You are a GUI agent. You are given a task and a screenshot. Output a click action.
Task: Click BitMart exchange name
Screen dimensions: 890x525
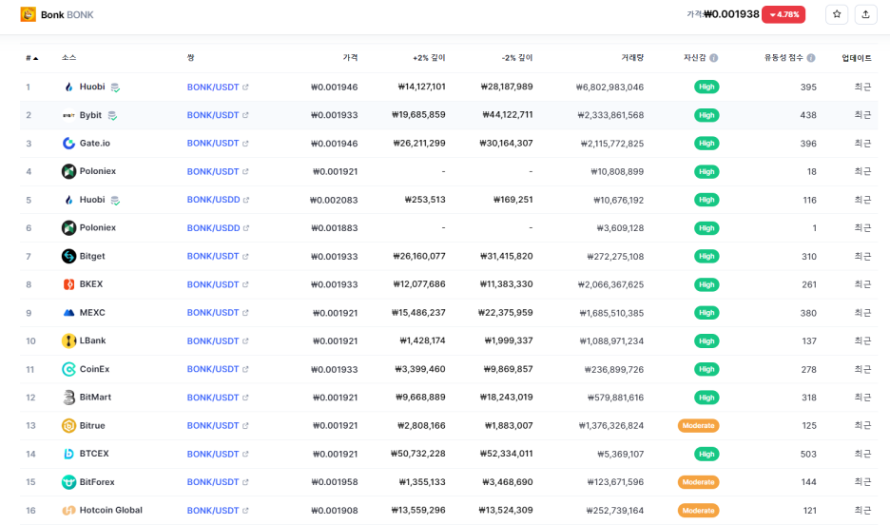click(95, 398)
